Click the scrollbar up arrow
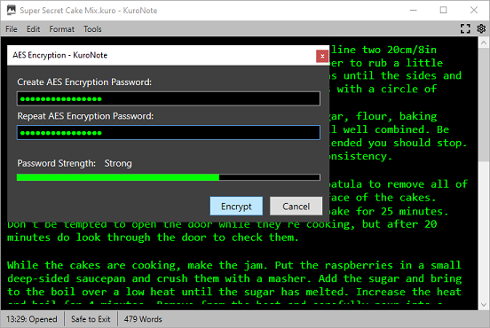This screenshot has width=490, height=328. (x=484, y=43)
